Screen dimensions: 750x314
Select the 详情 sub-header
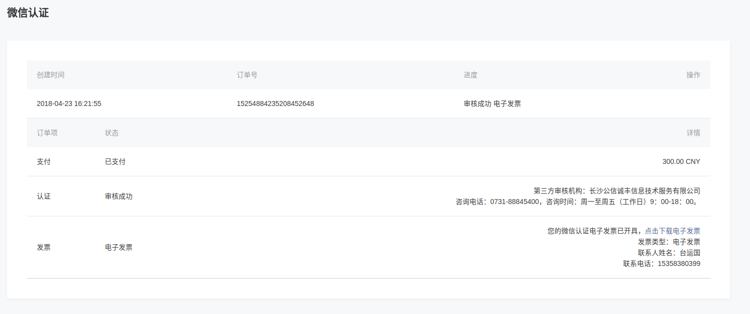[693, 133]
